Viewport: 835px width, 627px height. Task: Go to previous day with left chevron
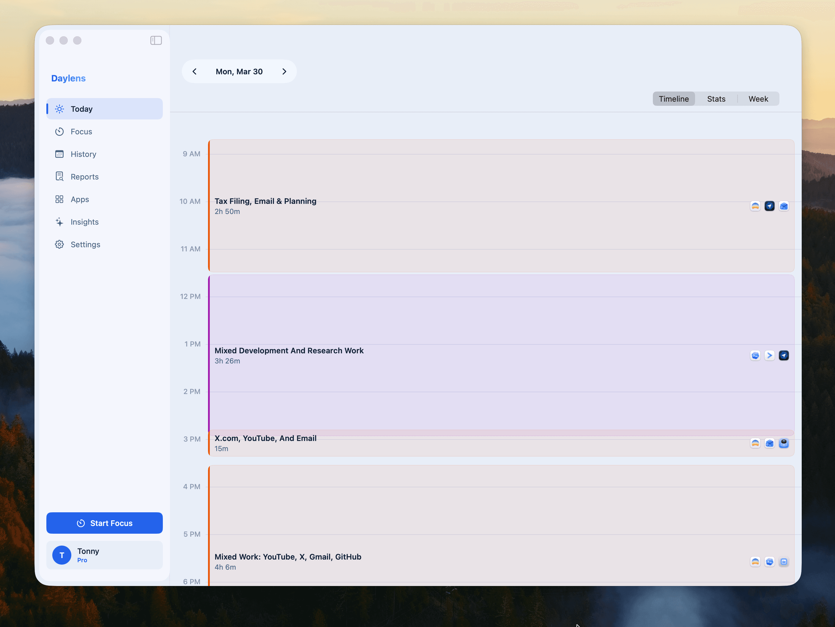194,72
